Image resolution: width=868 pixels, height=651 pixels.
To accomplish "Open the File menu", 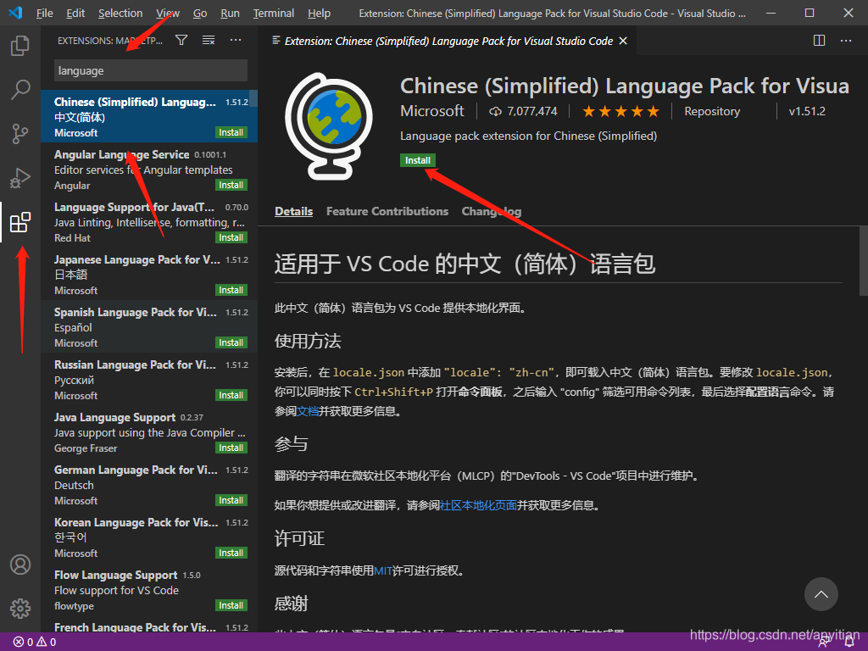I will click(x=44, y=13).
